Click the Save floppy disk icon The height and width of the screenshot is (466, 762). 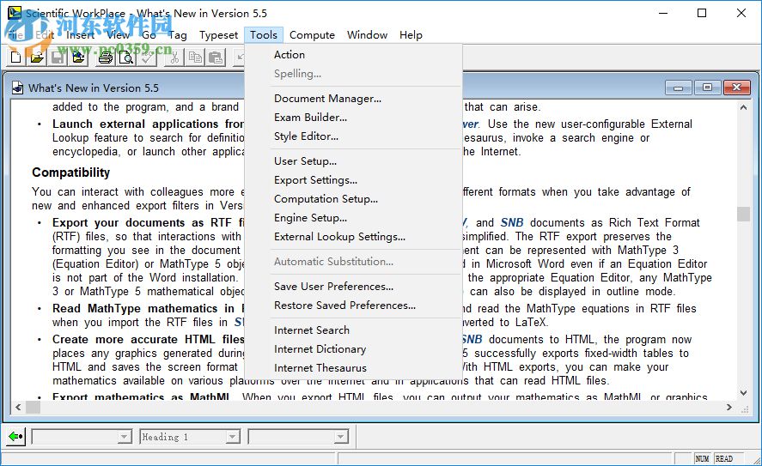pos(58,57)
